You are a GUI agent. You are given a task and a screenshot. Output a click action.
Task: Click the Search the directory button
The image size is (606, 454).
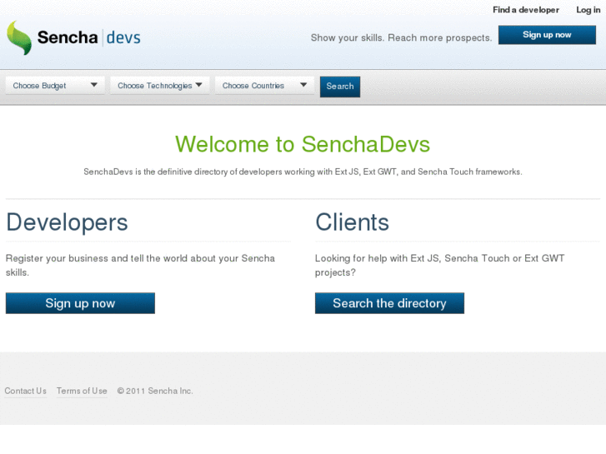pos(389,303)
